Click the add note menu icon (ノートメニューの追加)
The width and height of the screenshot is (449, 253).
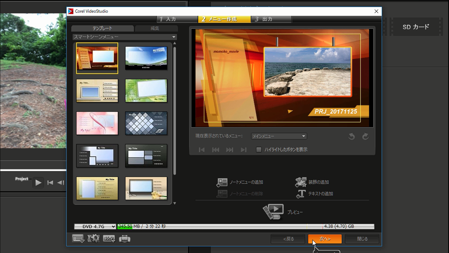click(x=222, y=182)
